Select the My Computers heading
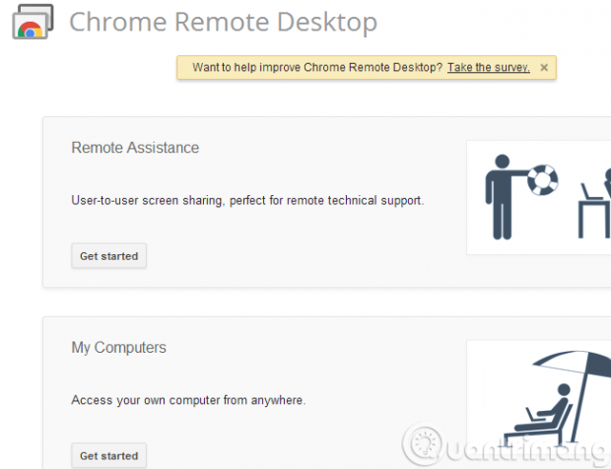Image resolution: width=611 pixels, height=469 pixels. pos(118,348)
